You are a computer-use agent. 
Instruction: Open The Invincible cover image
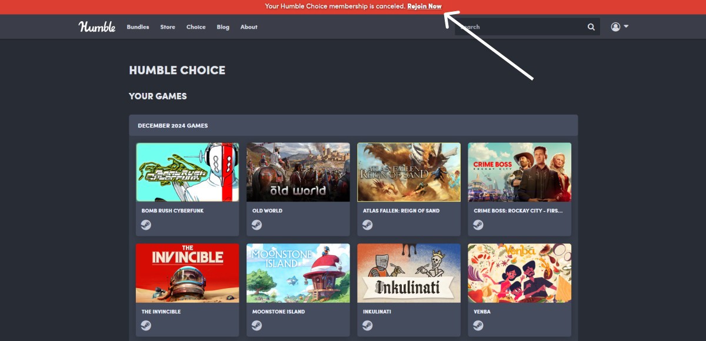click(188, 273)
